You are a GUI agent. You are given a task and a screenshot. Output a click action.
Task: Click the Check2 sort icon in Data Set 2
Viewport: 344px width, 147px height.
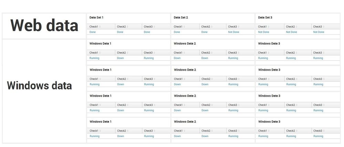(212, 27)
